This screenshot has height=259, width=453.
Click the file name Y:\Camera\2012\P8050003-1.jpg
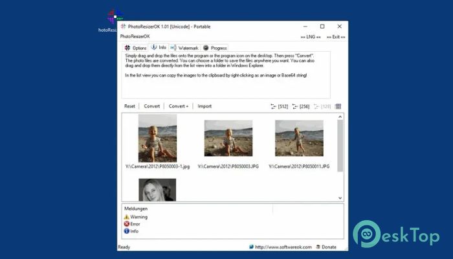[157, 166]
